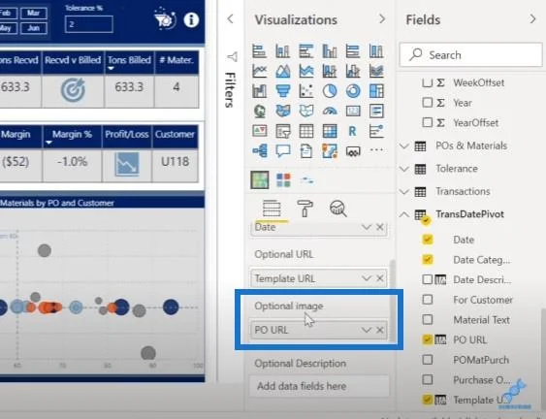
Task: Click the Fields pane Search box
Action: tap(470, 54)
